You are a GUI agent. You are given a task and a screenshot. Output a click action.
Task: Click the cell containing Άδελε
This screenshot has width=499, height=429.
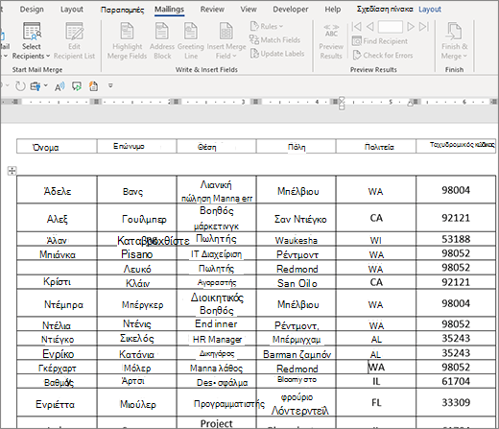[57, 189]
